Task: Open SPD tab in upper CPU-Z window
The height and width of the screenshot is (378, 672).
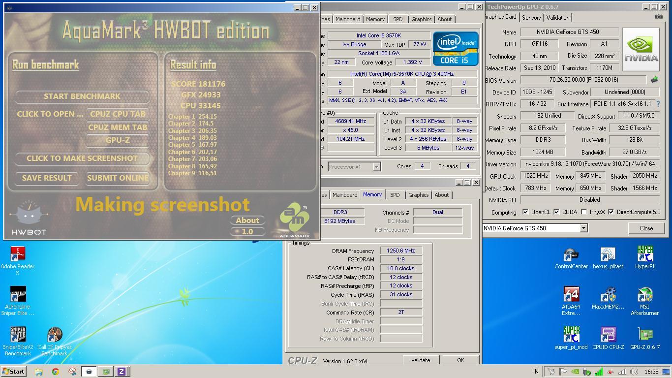Action: click(x=397, y=19)
